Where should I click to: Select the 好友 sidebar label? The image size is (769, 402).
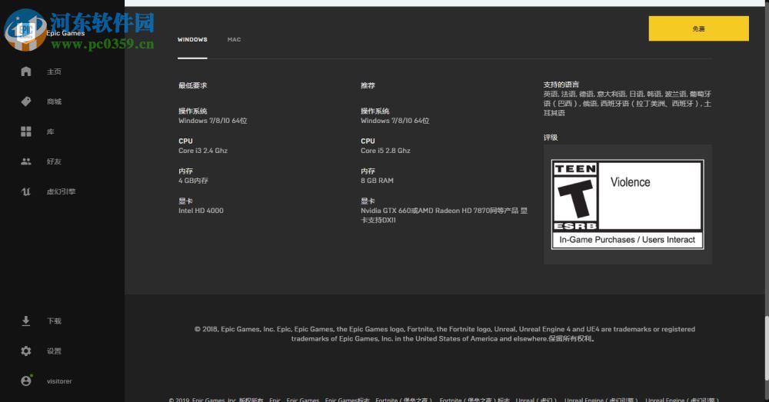(54, 161)
